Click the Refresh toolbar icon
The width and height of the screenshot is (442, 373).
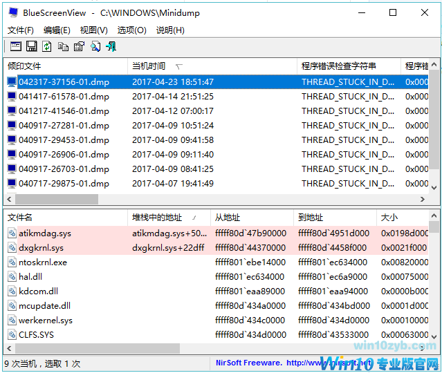click(47, 46)
